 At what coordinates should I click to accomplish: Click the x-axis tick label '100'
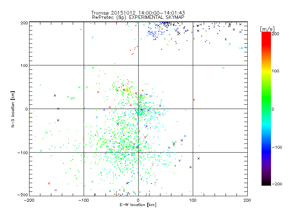pos(193,200)
